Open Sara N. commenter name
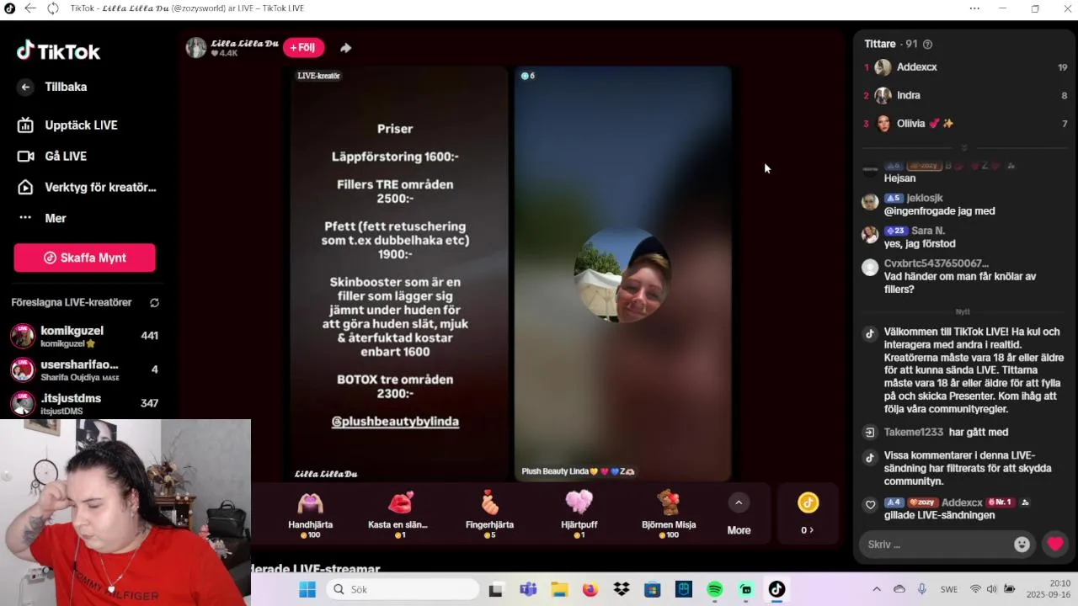This screenshot has height=606, width=1078. [928, 231]
